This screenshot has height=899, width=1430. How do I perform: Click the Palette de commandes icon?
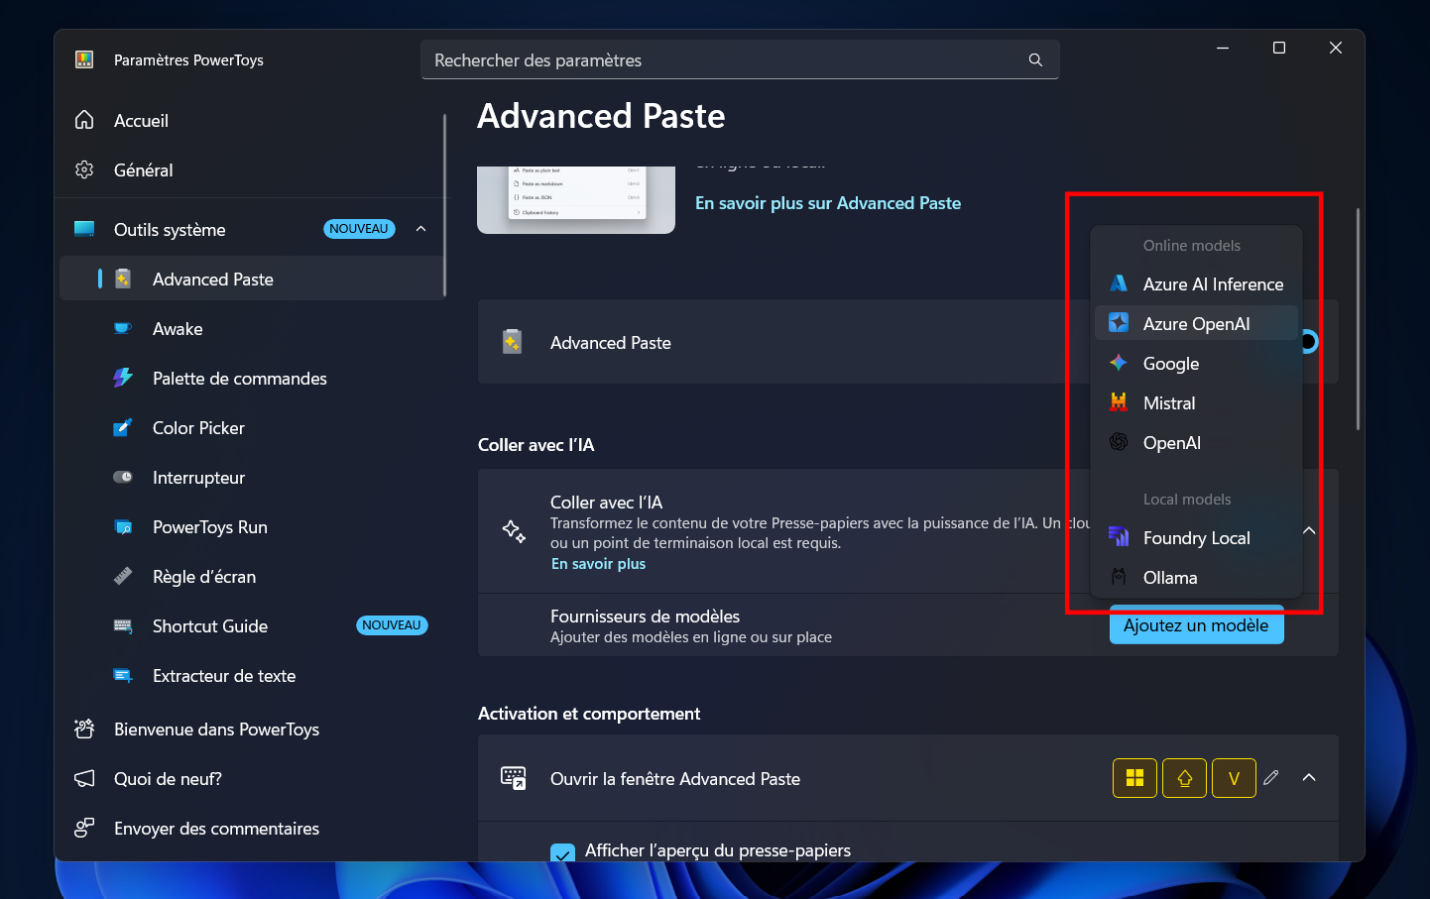click(x=123, y=378)
